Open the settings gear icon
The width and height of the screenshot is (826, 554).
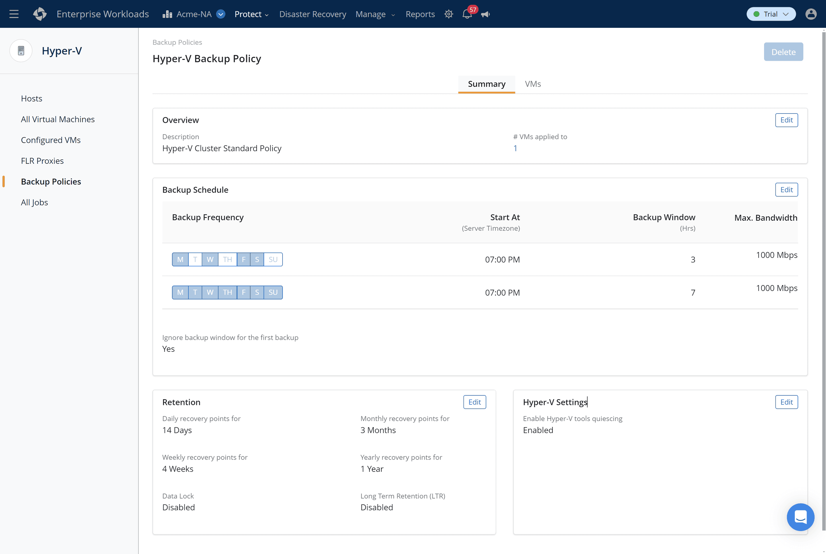tap(448, 14)
